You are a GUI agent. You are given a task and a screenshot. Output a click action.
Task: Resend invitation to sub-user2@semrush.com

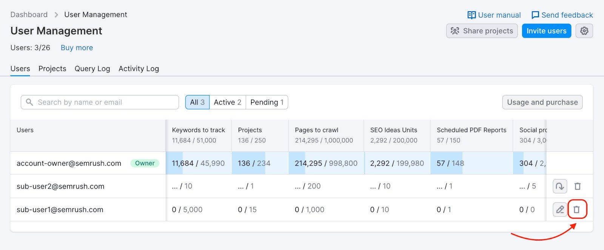(560, 186)
